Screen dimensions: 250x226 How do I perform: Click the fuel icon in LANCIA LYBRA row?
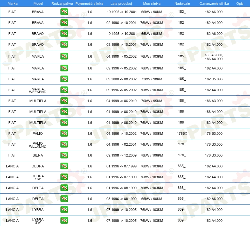[x=64, y=210]
